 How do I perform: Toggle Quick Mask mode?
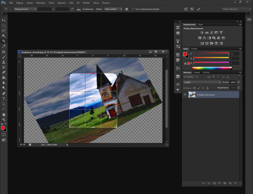pyautogui.click(x=4, y=135)
